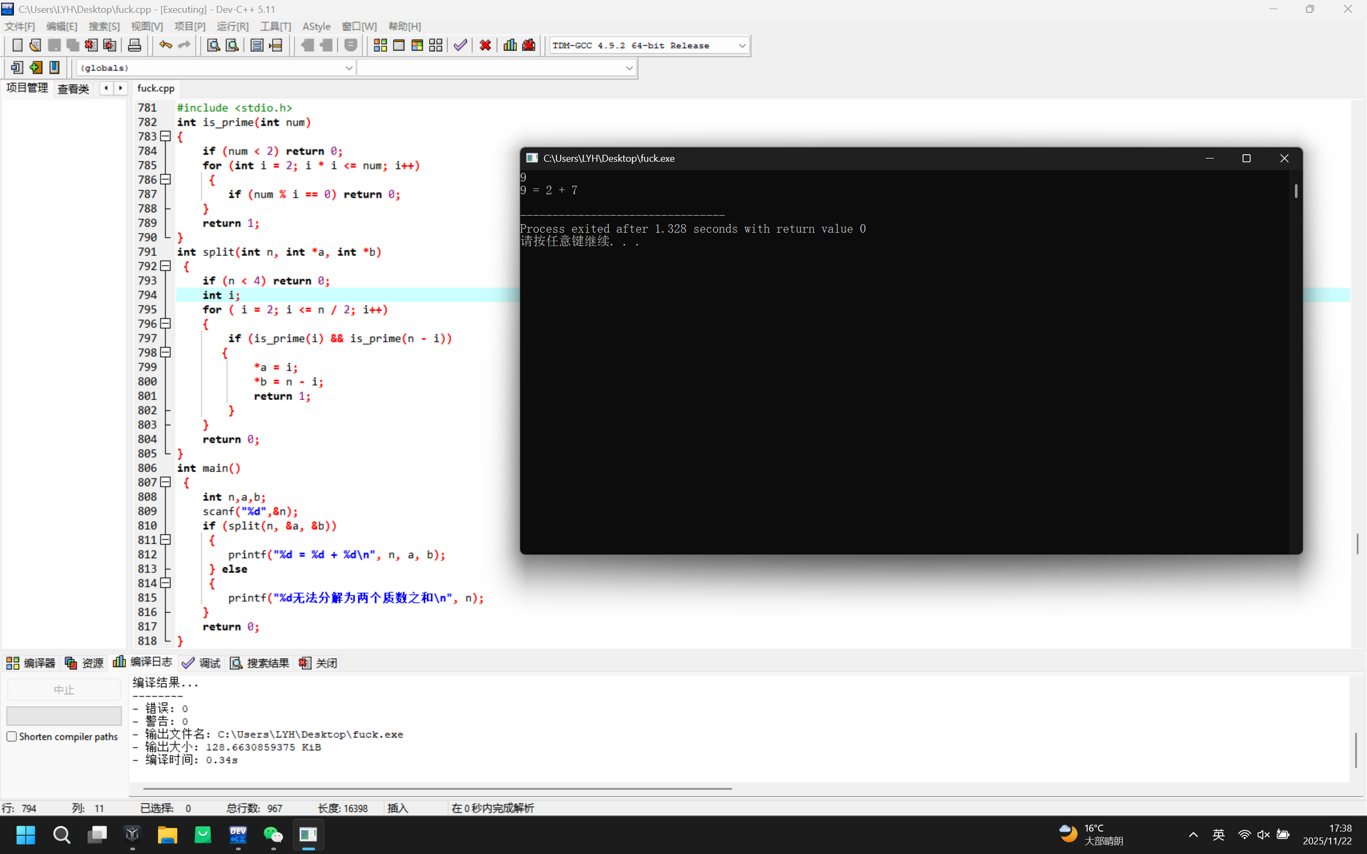Viewport: 1367px width, 854px height.
Task: Enable Shorten compiler paths checkbox
Action: [12, 737]
